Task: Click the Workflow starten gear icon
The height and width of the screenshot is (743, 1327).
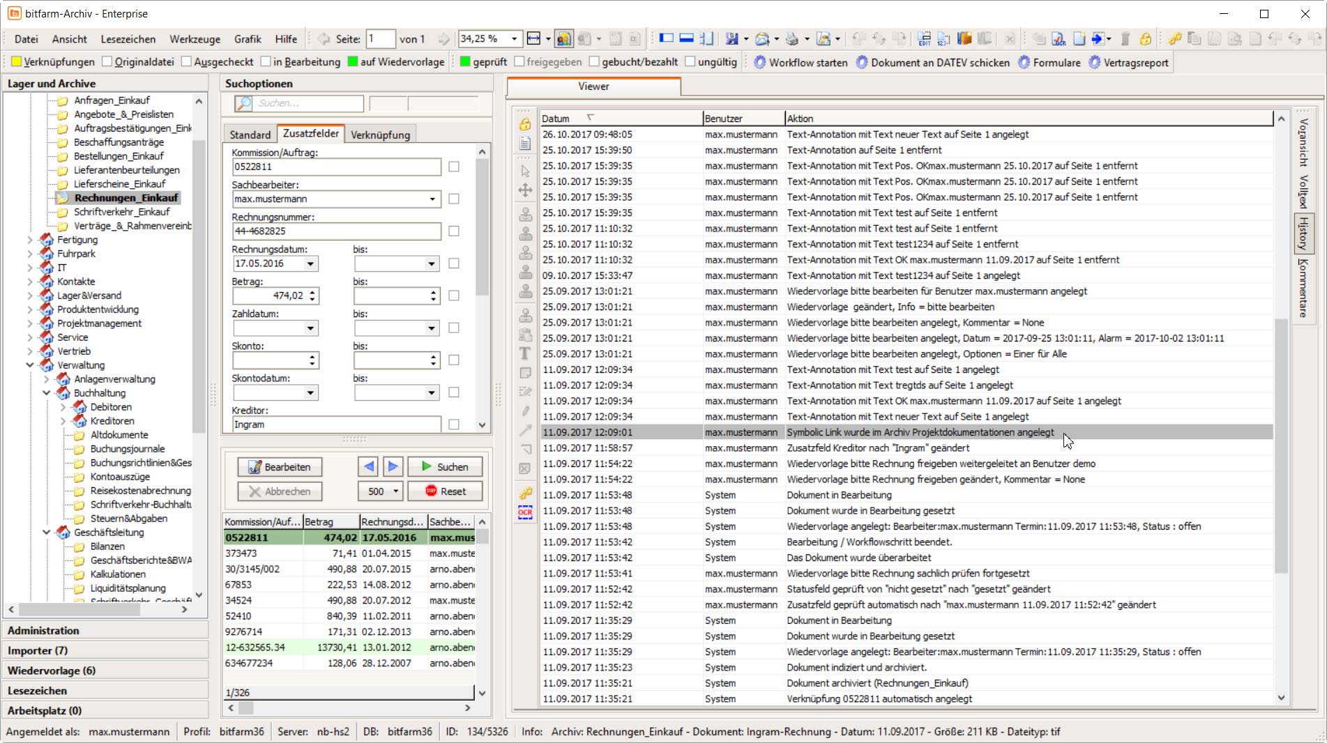Action: (x=759, y=62)
